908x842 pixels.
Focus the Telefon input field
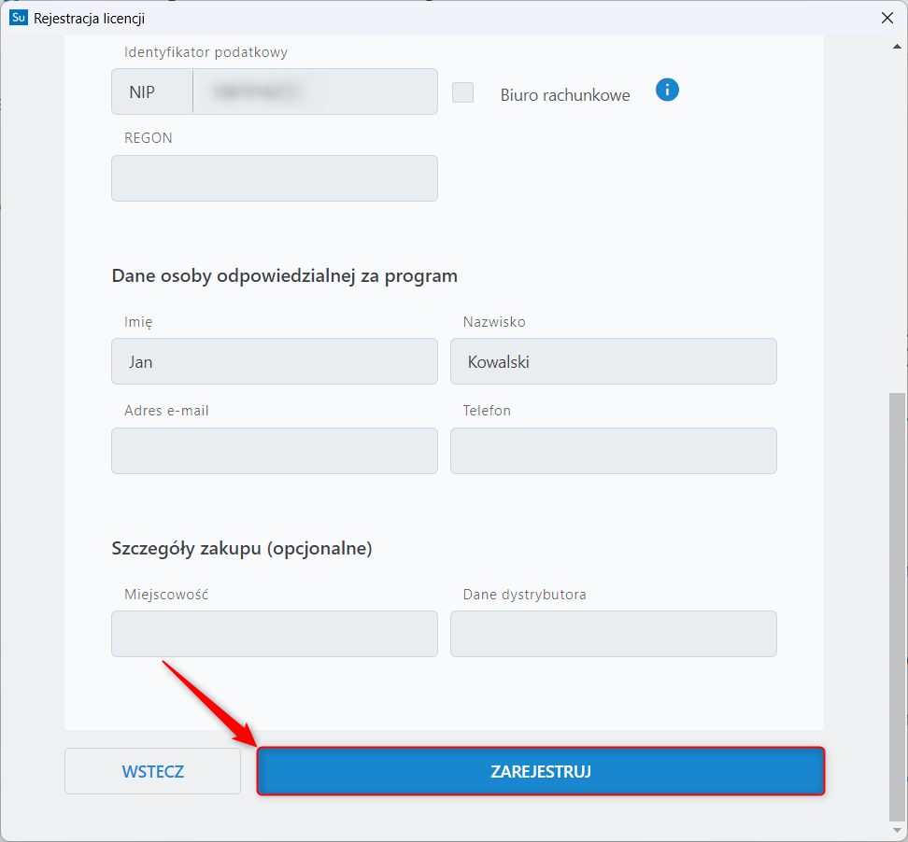pyautogui.click(x=613, y=451)
